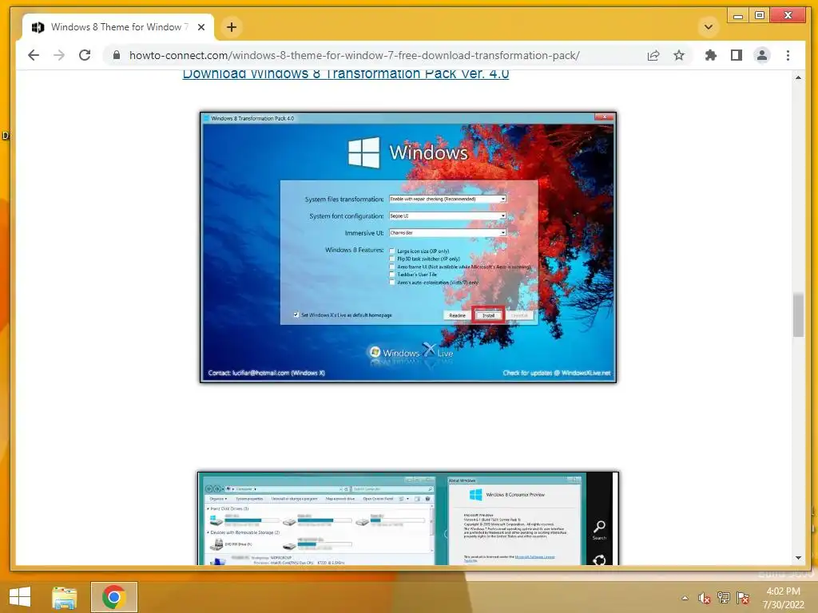Open the Windows Start button
Screen dimensions: 818x613
click(x=20, y=597)
